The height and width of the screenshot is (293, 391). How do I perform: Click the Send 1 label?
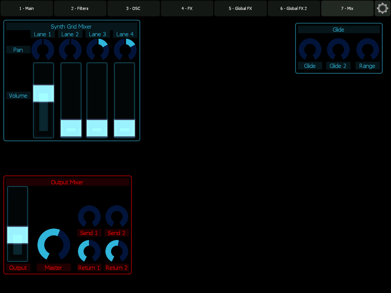[x=89, y=233]
